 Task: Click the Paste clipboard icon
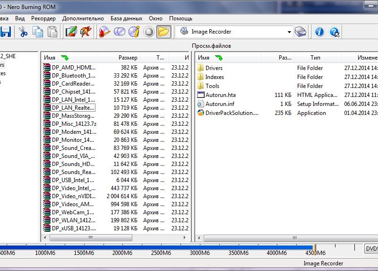[x=52, y=32]
